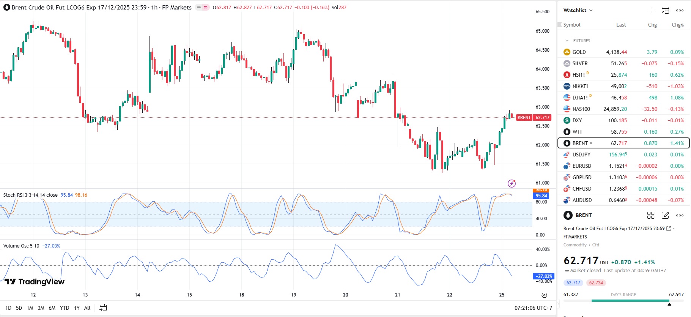Click the 07:21:06 UTC+7 timezone button

[533, 308]
